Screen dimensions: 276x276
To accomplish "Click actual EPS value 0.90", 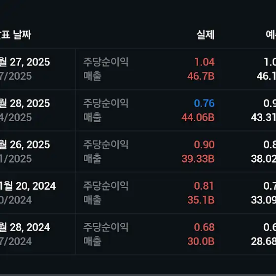I will click(x=204, y=144).
